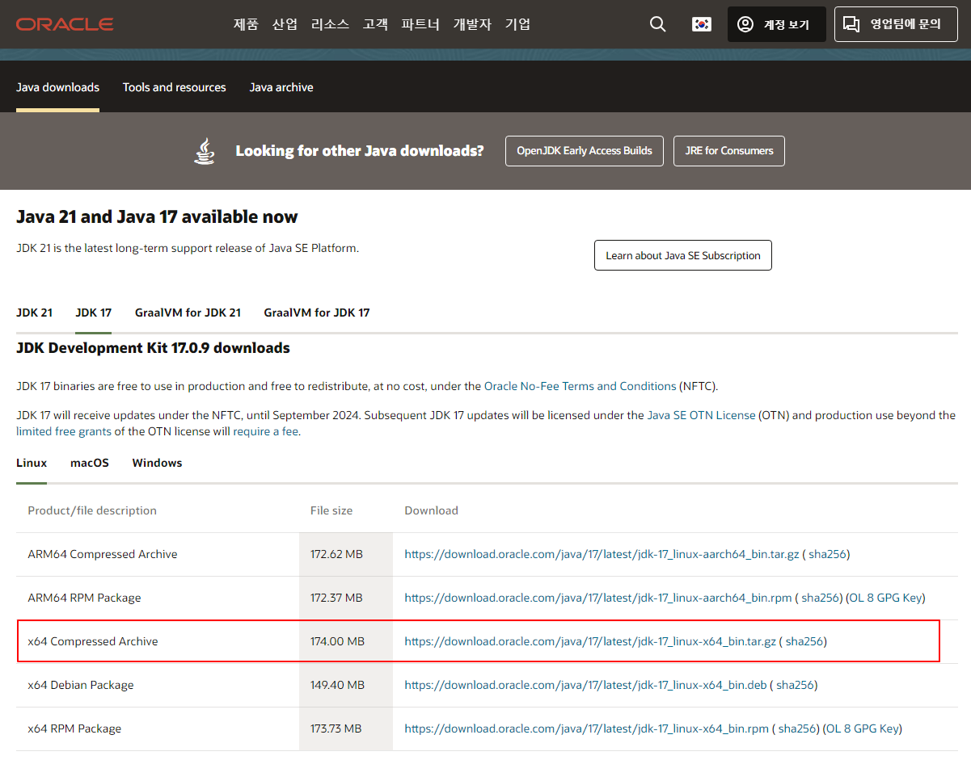Open 계정 보기 account button
971x760 pixels.
777,24
